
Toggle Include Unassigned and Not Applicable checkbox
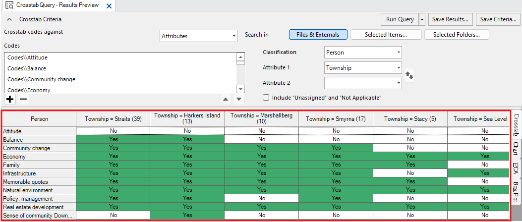click(x=266, y=98)
